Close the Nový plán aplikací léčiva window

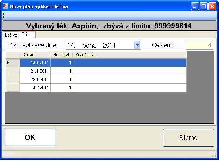(x=212, y=6)
